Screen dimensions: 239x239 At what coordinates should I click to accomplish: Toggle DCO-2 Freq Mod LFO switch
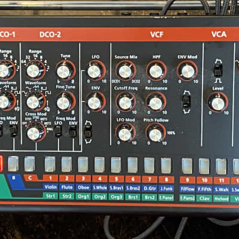(x=58, y=131)
